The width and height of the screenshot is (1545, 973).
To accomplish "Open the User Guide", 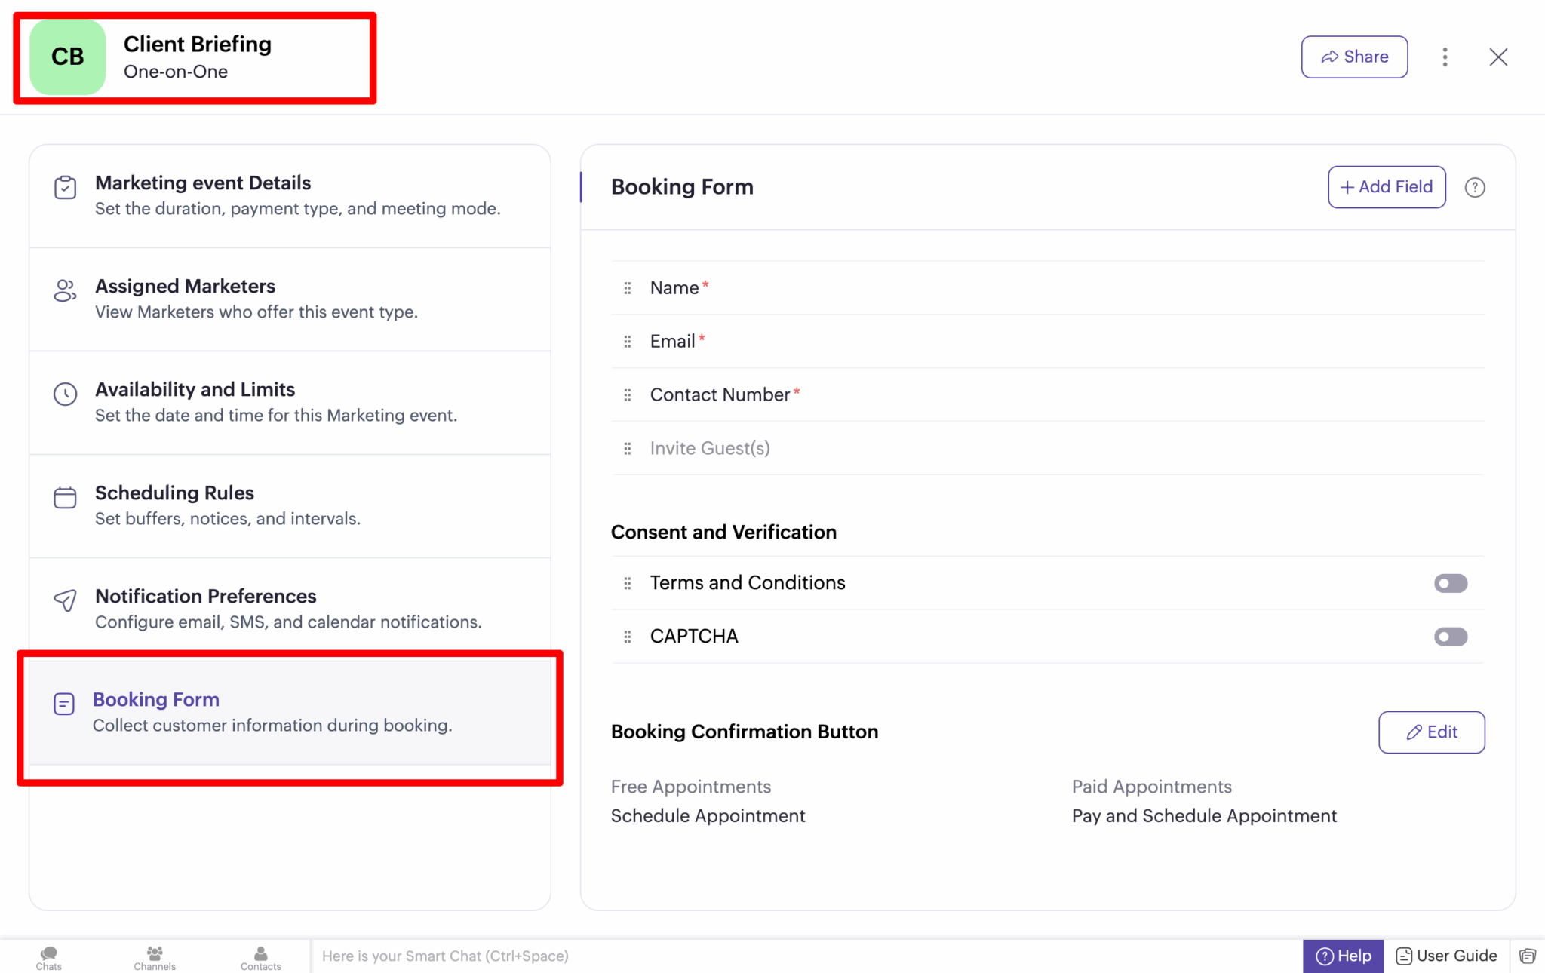I will click(x=1445, y=956).
